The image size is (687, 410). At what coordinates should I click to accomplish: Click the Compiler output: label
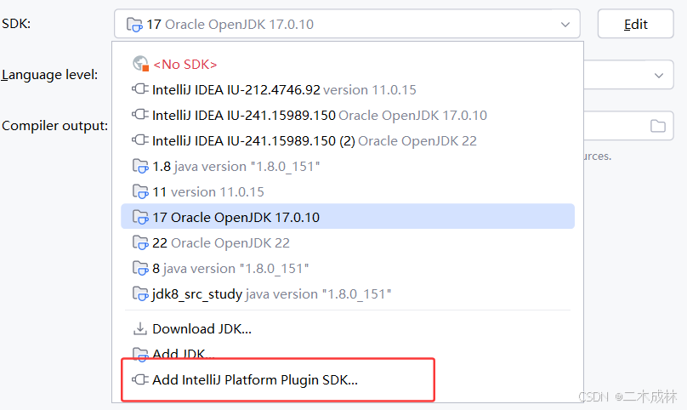pyautogui.click(x=54, y=126)
